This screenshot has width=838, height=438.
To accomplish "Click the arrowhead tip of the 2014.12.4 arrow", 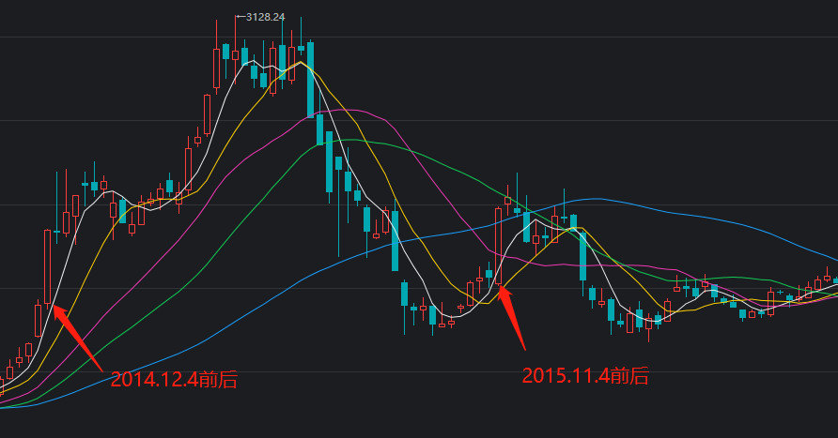I will 54,306.
